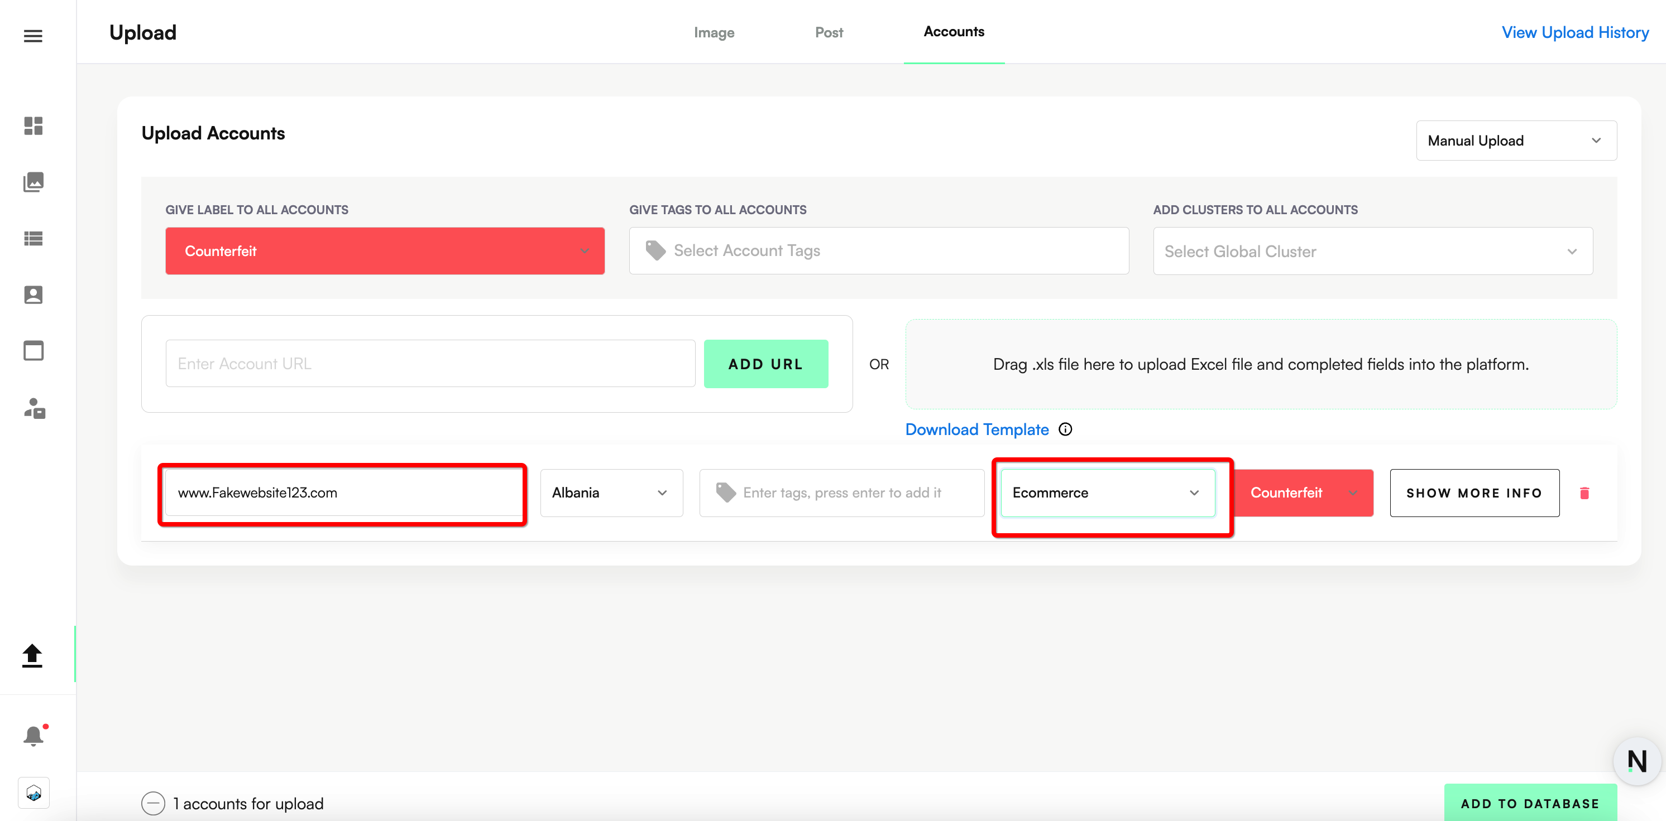The width and height of the screenshot is (1666, 821).
Task: Open the accounts profile icon in sidebar
Action: coord(33,294)
